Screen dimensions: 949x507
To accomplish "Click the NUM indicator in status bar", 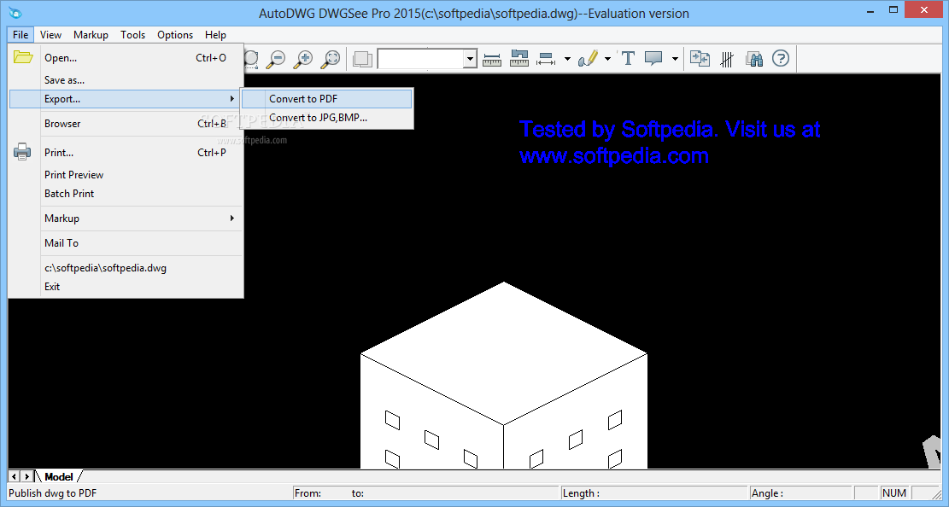I will 894,493.
